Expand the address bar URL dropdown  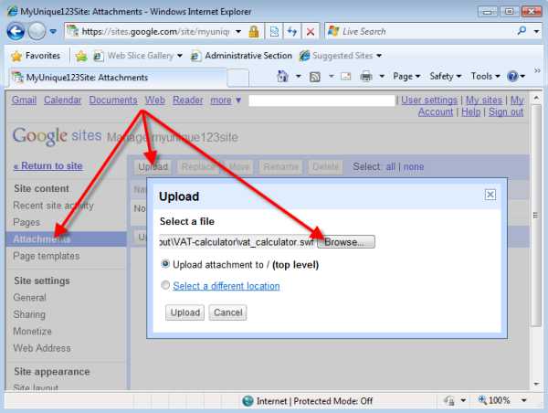point(238,31)
